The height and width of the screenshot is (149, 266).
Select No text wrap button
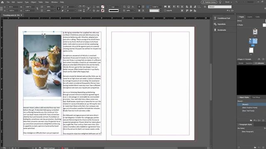139,7
